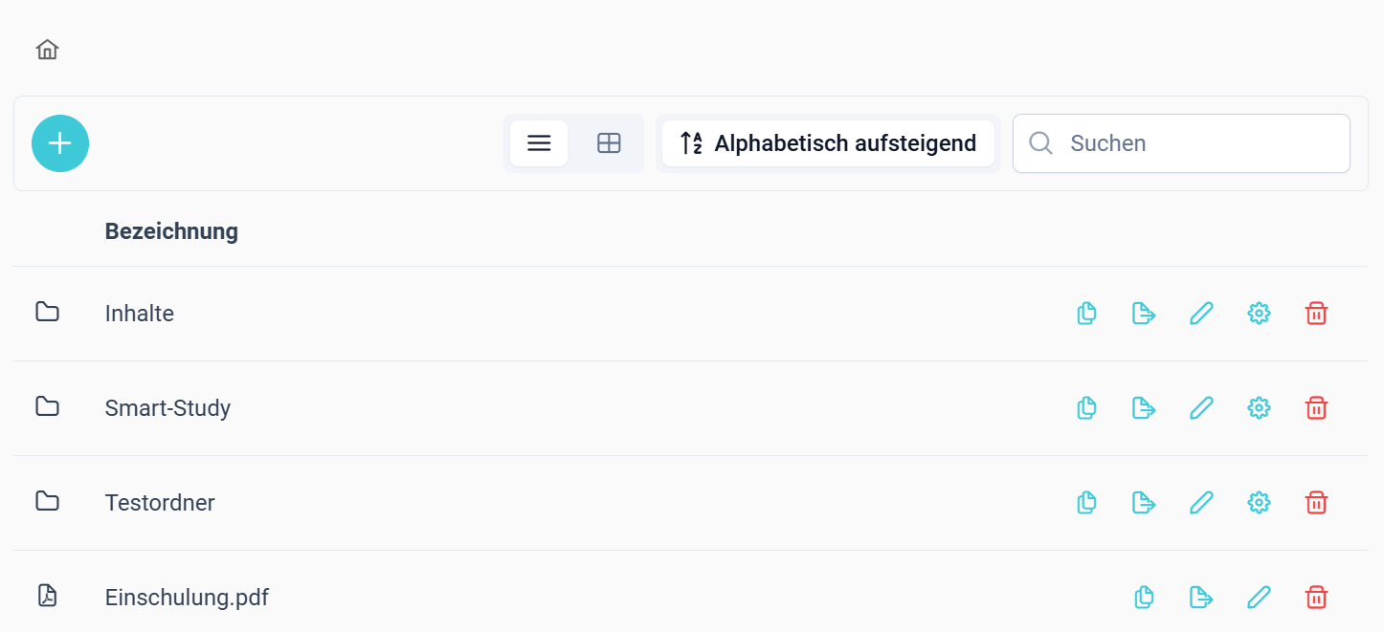
Task: Open the Smart-Study folder
Action: tap(167, 408)
